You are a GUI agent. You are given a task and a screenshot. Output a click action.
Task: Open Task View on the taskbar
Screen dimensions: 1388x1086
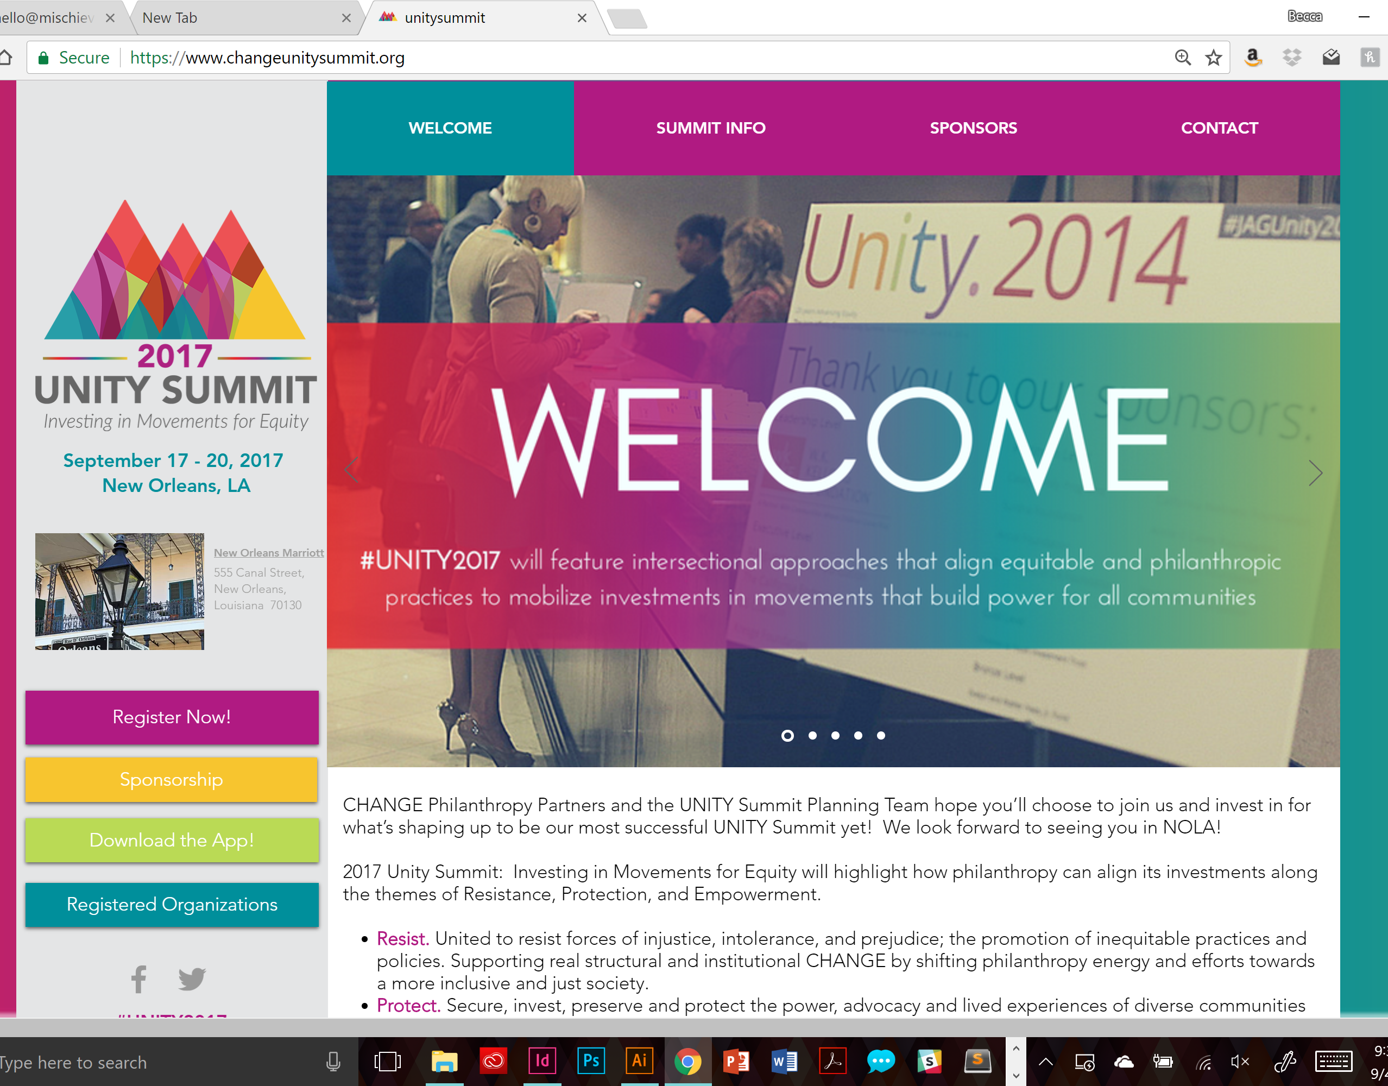pos(387,1061)
